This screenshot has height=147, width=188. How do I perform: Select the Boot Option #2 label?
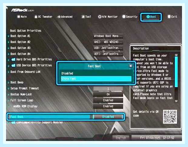[x=20, y=42]
